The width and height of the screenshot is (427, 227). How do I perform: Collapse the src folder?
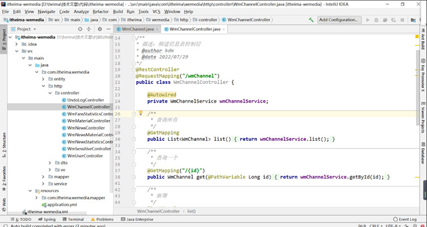click(x=16, y=51)
